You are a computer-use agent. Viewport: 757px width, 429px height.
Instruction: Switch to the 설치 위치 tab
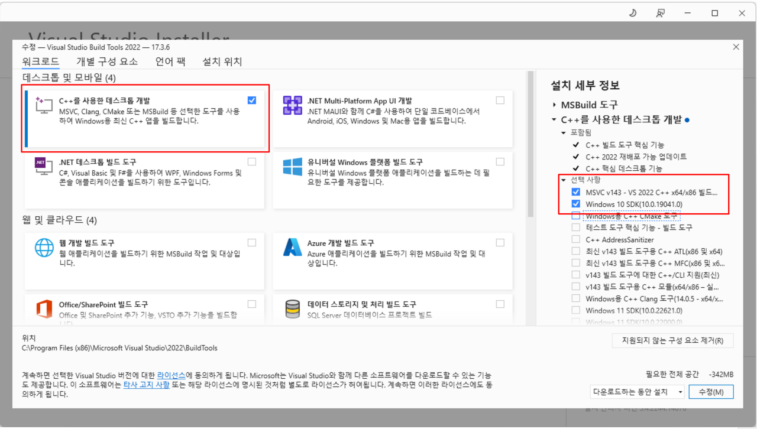pyautogui.click(x=222, y=61)
